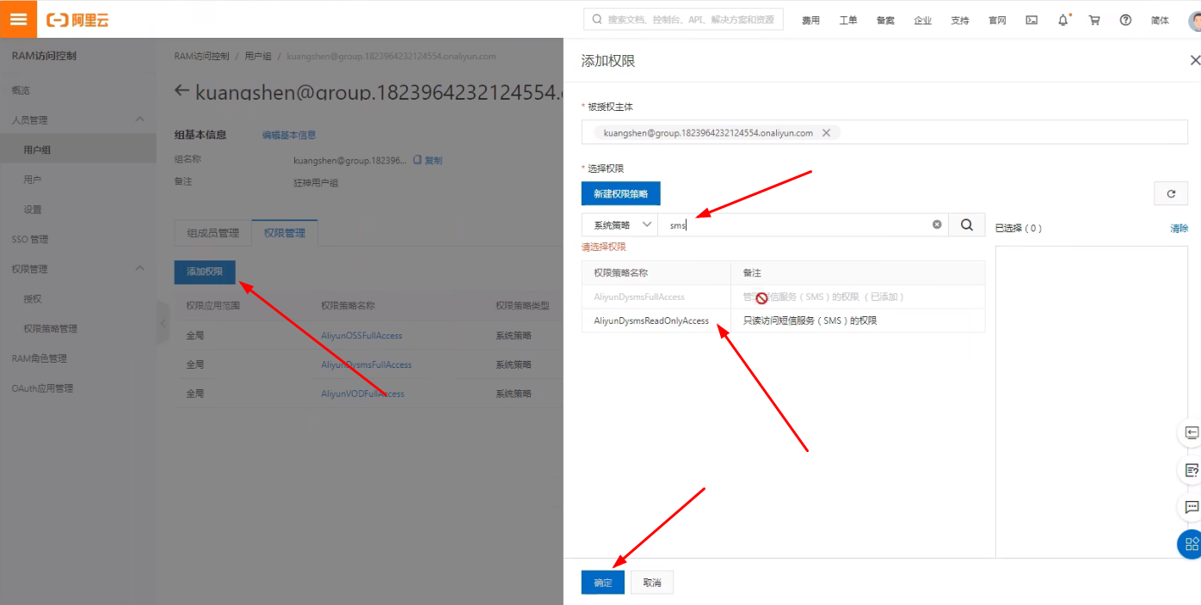Click the 只读访问短信服务（SMS）的权限 description
Screen dimensions: 1201x605
[810, 321]
